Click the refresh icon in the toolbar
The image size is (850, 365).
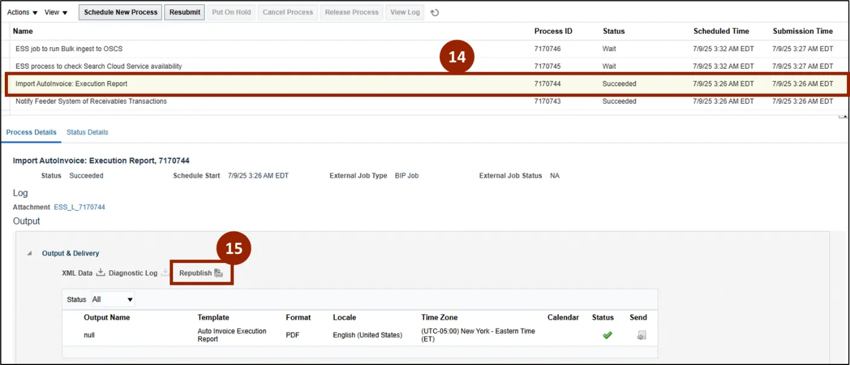tap(434, 13)
